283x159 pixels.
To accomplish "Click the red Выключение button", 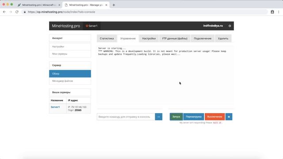I will (214, 117).
